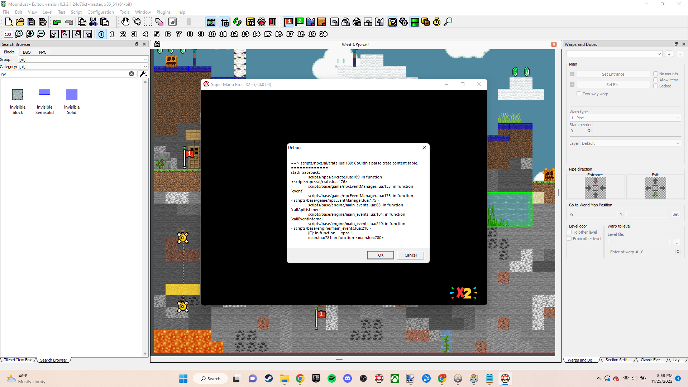Image resolution: width=688 pixels, height=387 pixels.
Task: Toggle the checkbox beside Set Entrance
Action: (572, 74)
